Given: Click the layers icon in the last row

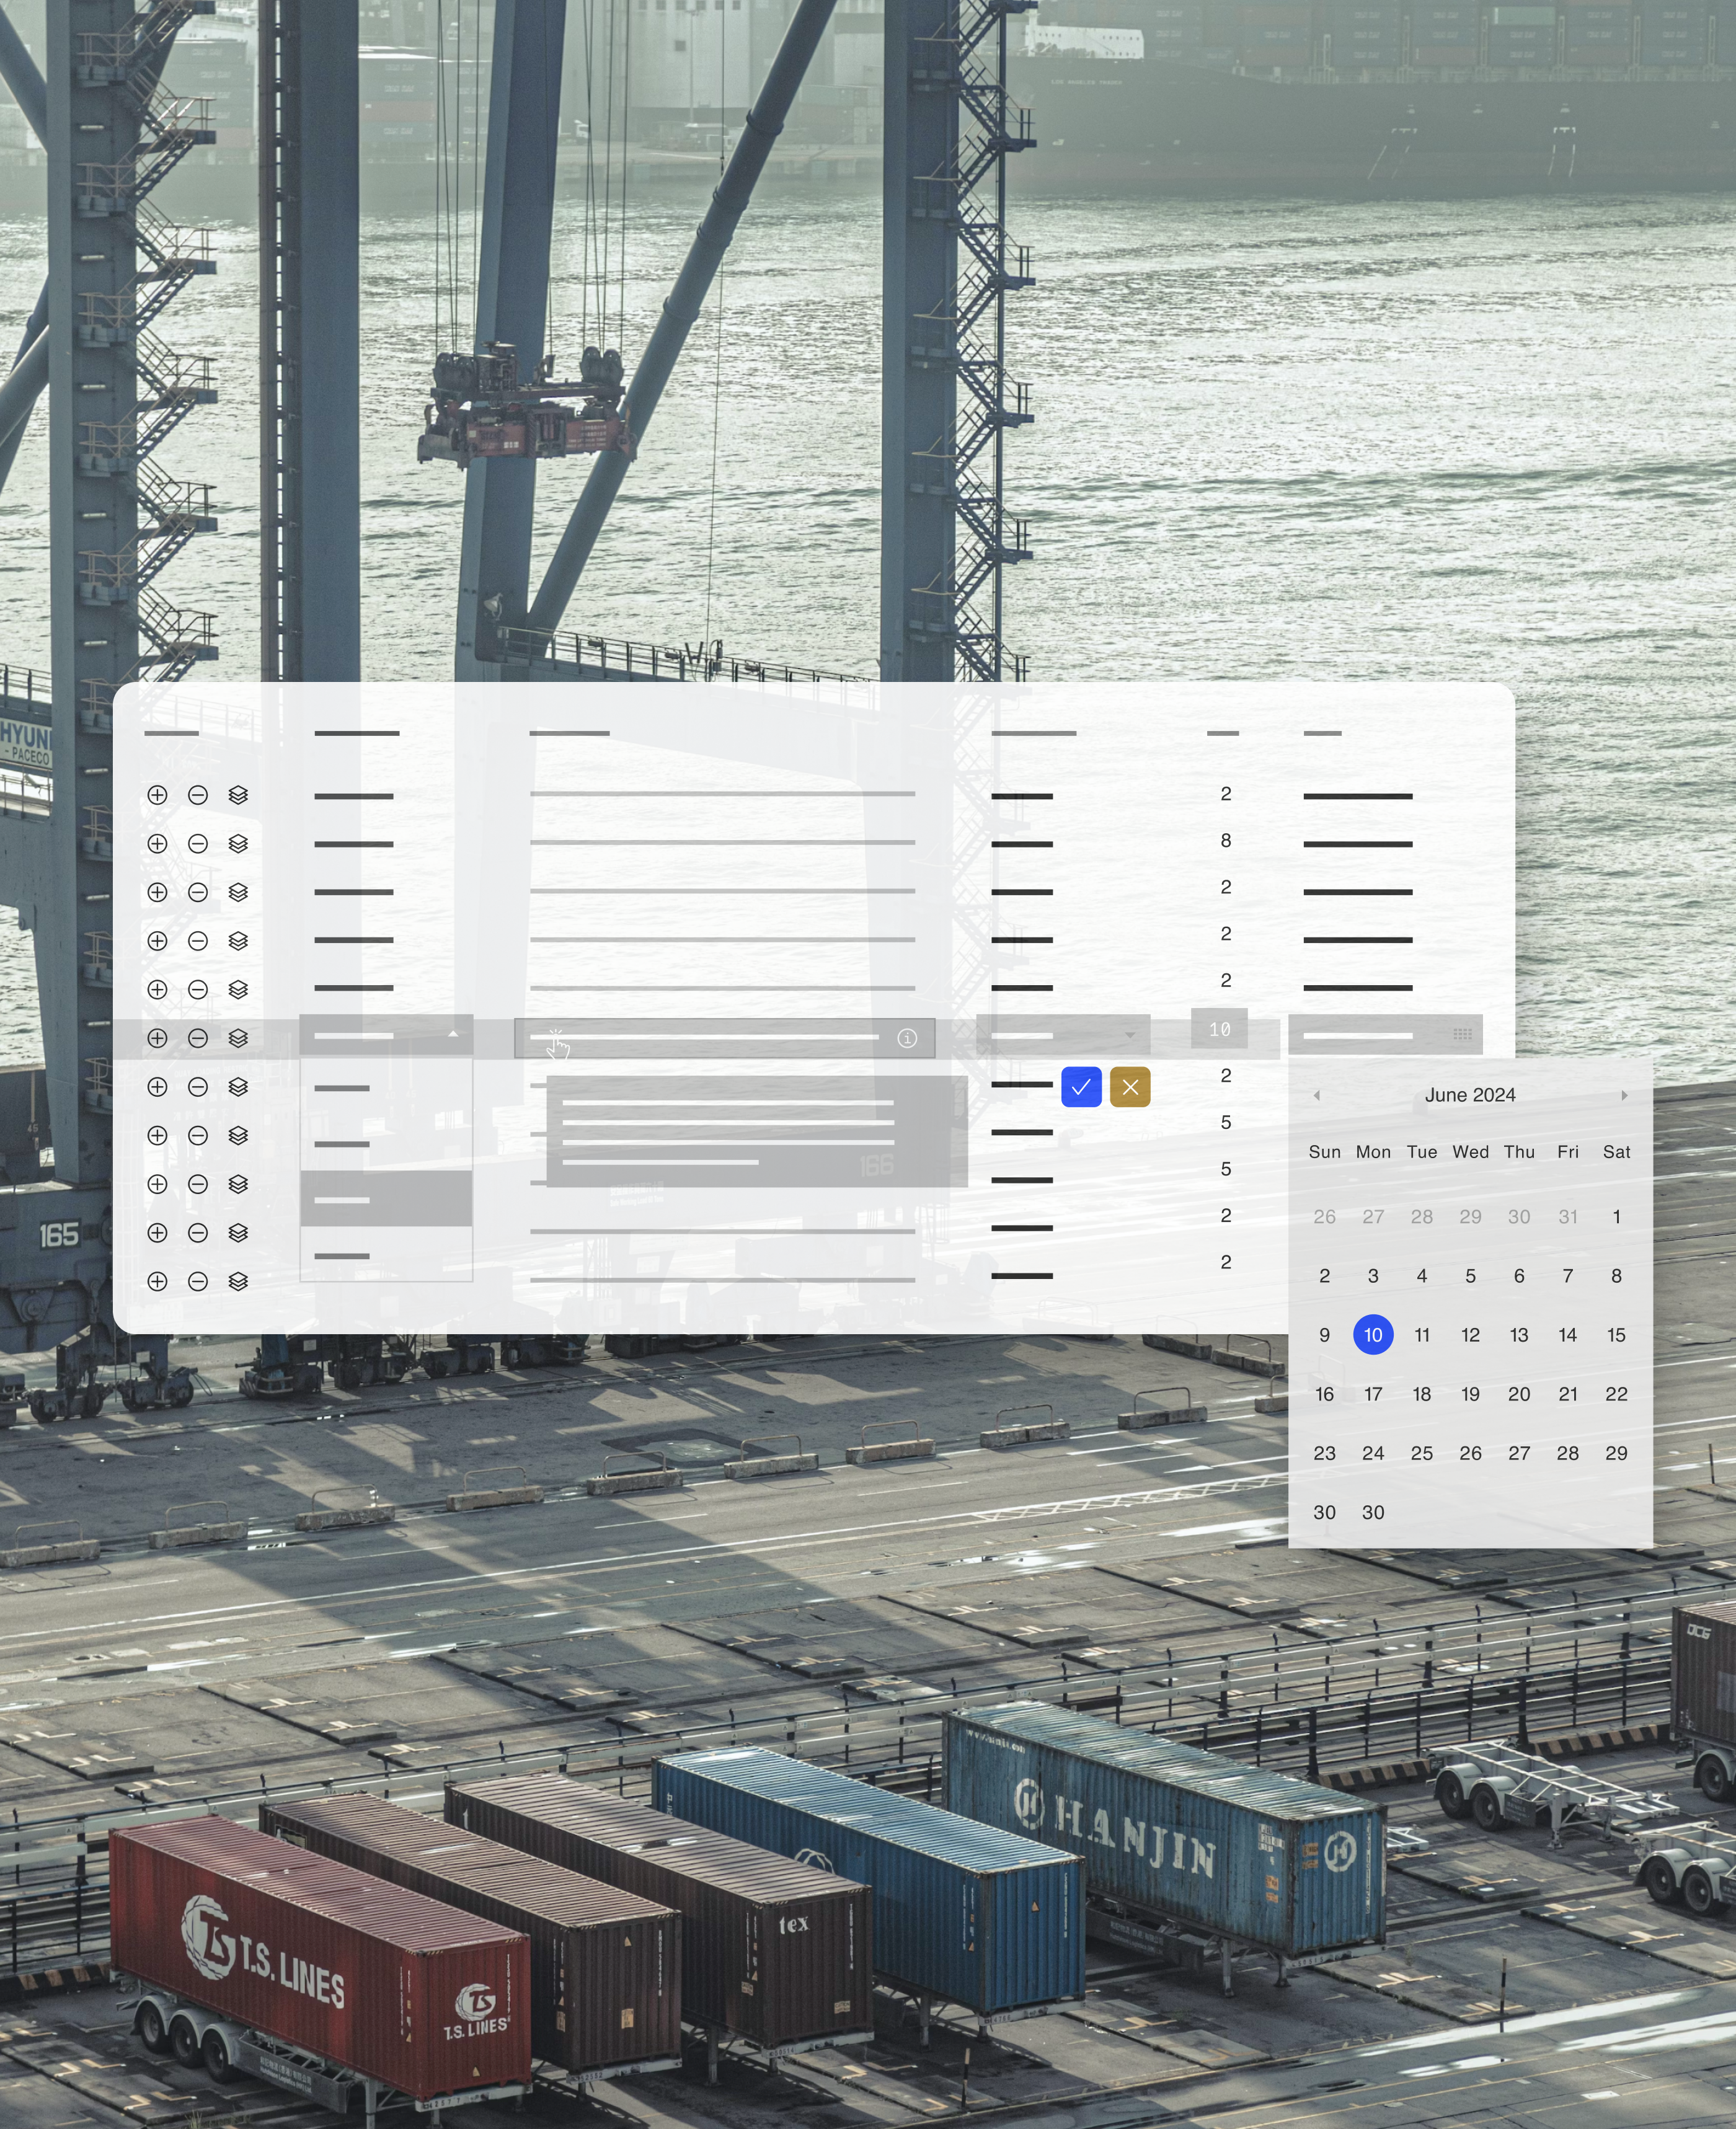Looking at the screenshot, I should click(238, 1281).
